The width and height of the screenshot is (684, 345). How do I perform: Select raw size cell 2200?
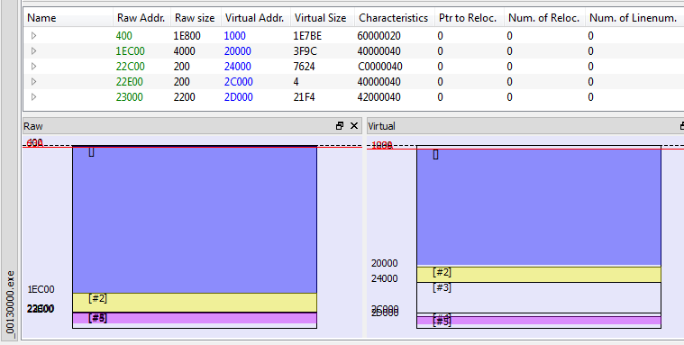point(185,96)
